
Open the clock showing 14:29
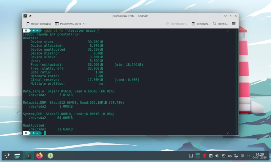coord(260,156)
